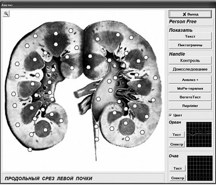Screen dimensions: 216x185
Task: Open the Орган spectrum graph thumbnail
Action: click(x=199, y=135)
